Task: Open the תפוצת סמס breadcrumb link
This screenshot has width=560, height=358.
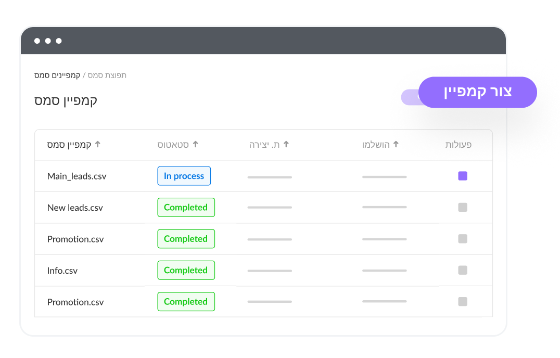Action: coord(107,75)
